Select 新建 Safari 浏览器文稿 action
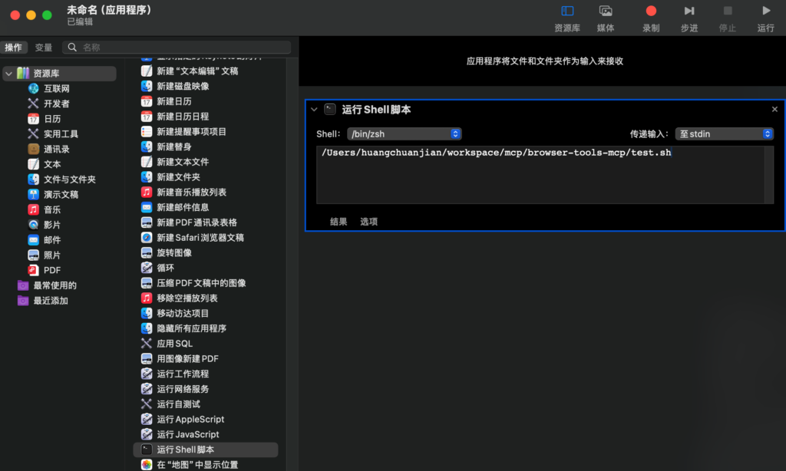The height and width of the screenshot is (471, 786). (200, 238)
